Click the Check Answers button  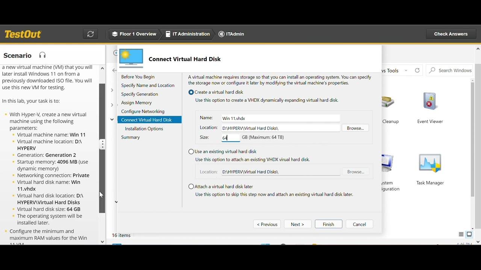pos(451,34)
